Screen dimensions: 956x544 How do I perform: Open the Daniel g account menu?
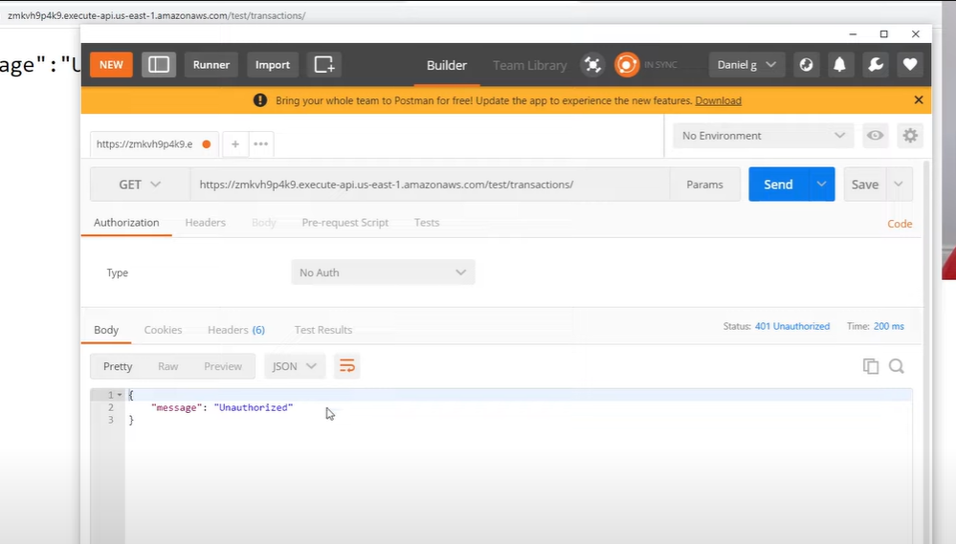tap(746, 65)
